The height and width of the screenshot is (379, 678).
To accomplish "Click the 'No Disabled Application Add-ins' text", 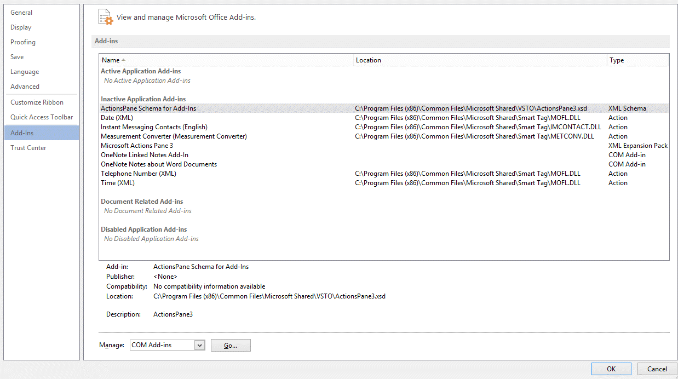I will click(x=151, y=239).
